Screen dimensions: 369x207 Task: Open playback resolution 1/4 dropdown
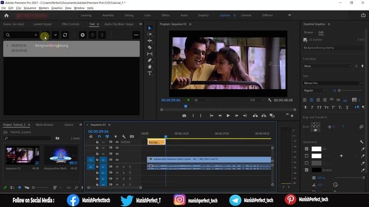[257, 100]
